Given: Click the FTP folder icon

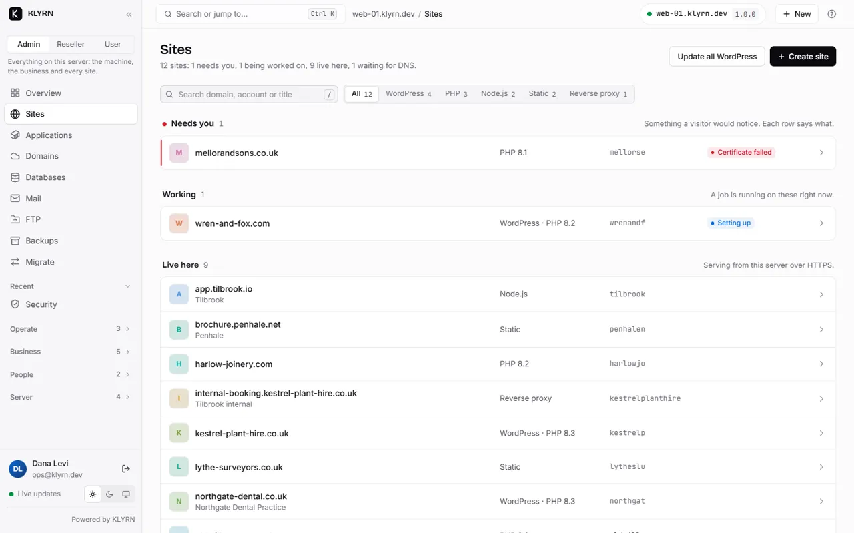Looking at the screenshot, I should pyautogui.click(x=15, y=219).
